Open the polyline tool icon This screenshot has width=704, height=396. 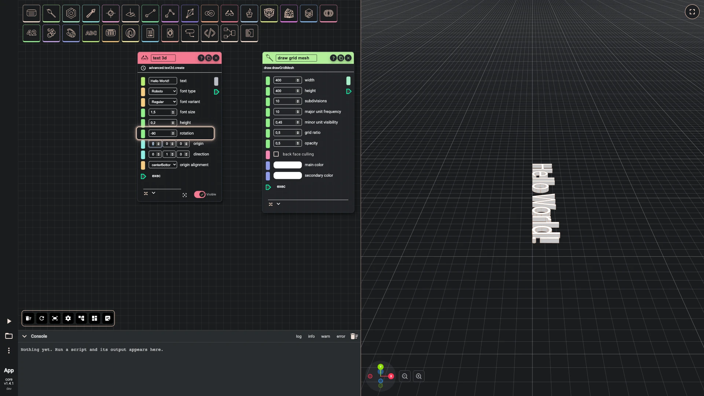170,14
